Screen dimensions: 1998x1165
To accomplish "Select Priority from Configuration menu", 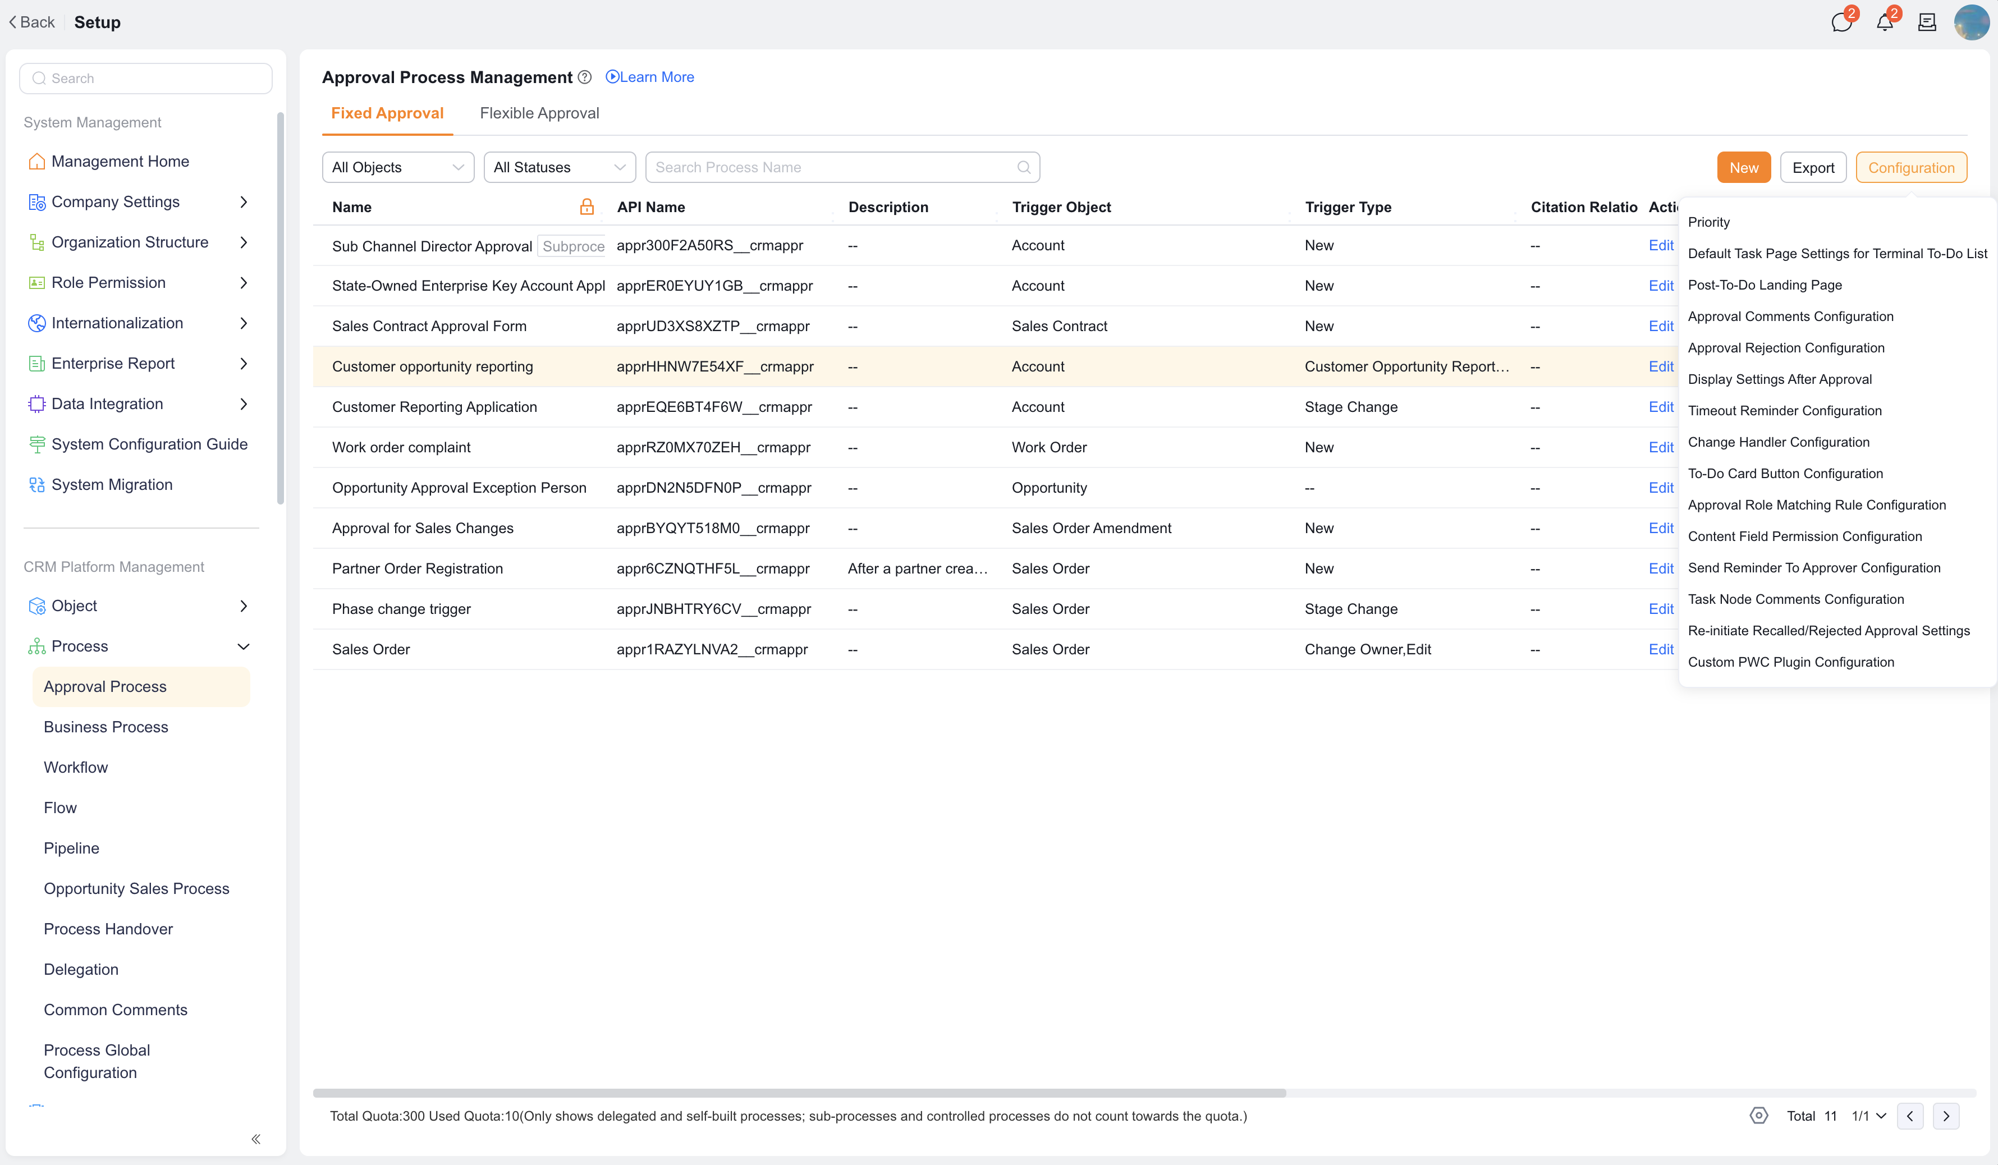I will [1708, 222].
